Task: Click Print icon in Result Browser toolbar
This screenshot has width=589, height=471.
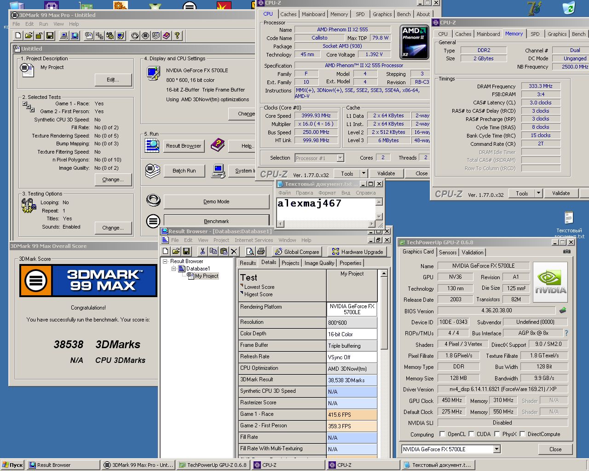Action: (x=261, y=251)
